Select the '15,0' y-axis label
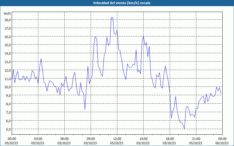Image resolution: width=234 pixels, height=146 pixels. [x=8, y=45]
